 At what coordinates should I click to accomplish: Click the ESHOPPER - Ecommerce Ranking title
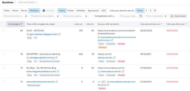coord(43,54)
